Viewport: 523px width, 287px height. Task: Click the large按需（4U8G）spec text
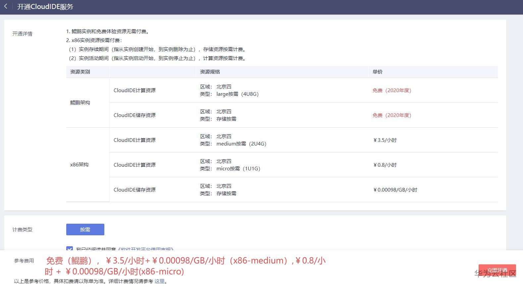pyautogui.click(x=237, y=94)
